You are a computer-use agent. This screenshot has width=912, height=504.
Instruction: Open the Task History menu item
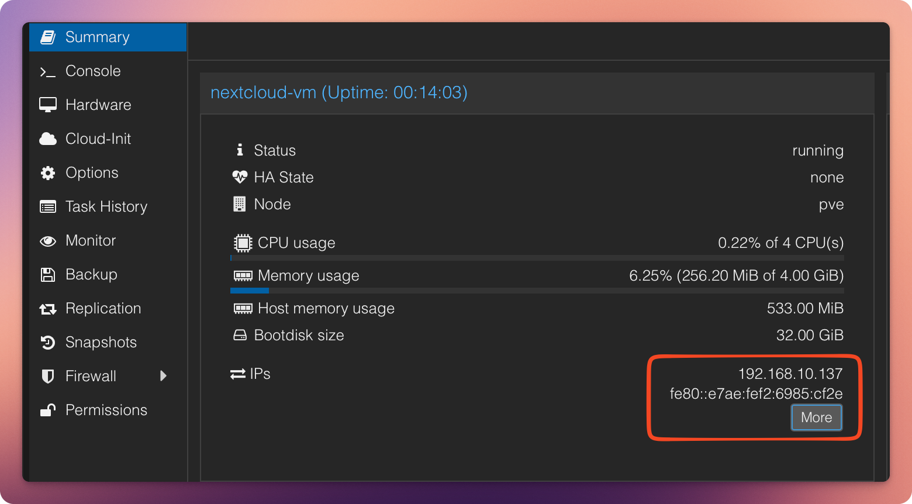[106, 207]
